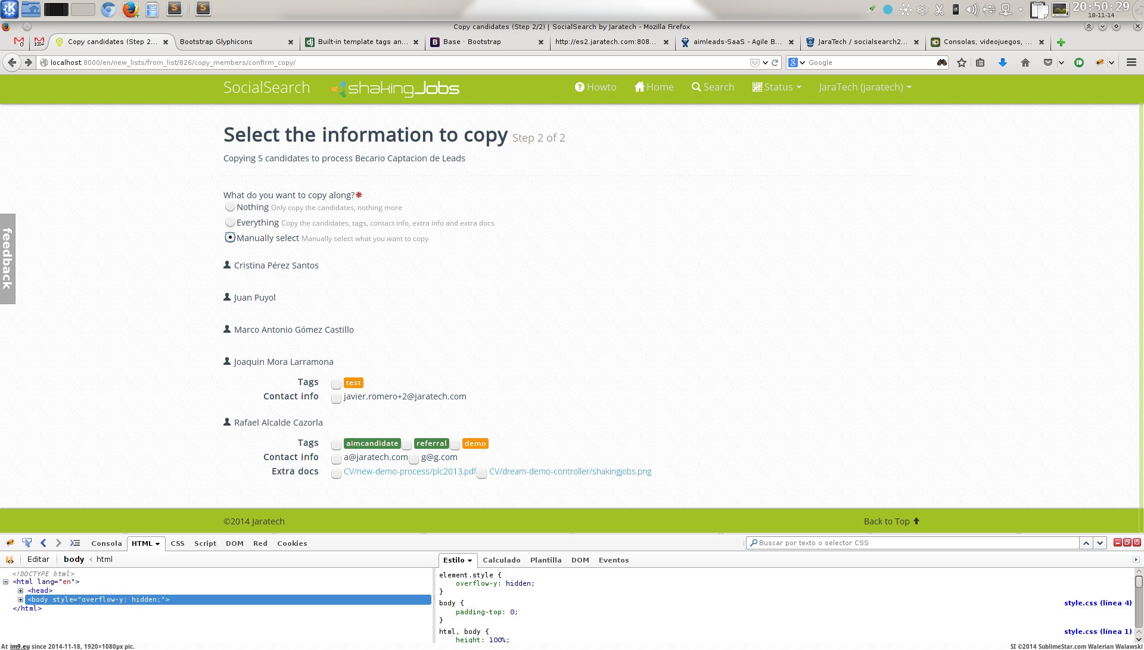1144x650 pixels.
Task: Open the Calculado side panel tab
Action: 501,560
